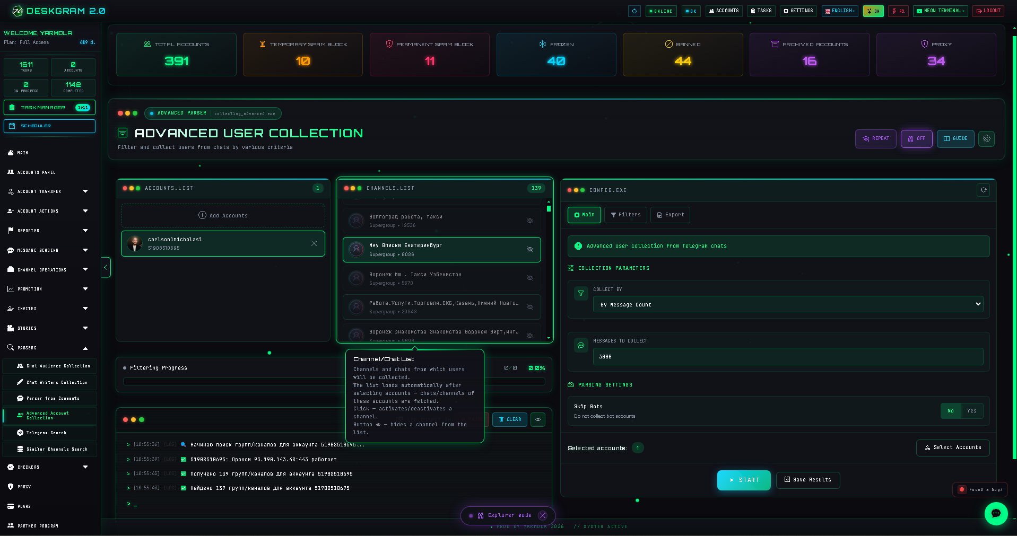Image resolution: width=1017 pixels, height=536 pixels.
Task: Expand CHECKERS in the sidebar
Action: pyautogui.click(x=48, y=467)
